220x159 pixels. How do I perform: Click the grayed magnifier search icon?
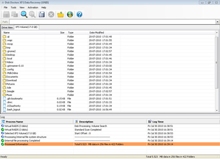coord(32,14)
